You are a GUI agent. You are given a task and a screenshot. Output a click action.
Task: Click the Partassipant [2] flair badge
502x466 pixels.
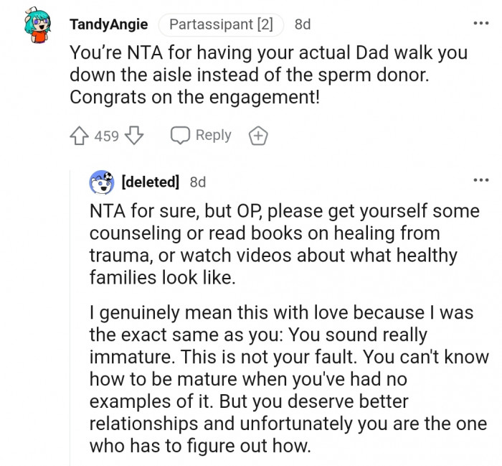[x=222, y=24]
